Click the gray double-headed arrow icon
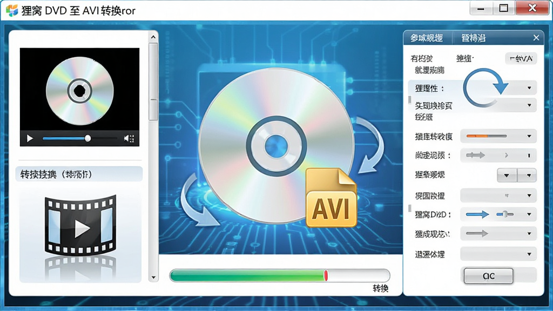The width and height of the screenshot is (553, 311). [475, 155]
